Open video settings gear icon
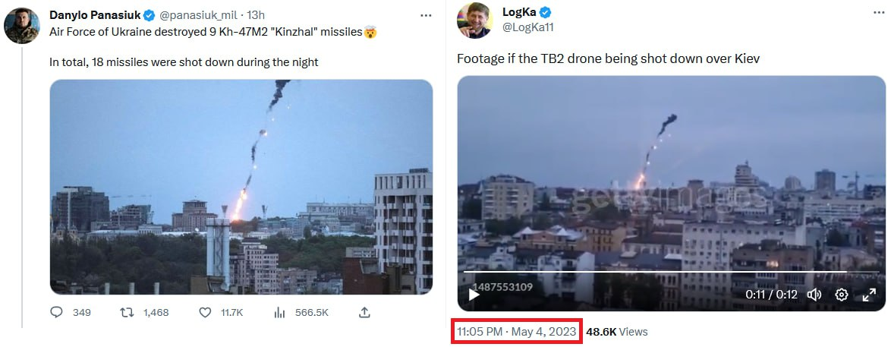 point(841,295)
